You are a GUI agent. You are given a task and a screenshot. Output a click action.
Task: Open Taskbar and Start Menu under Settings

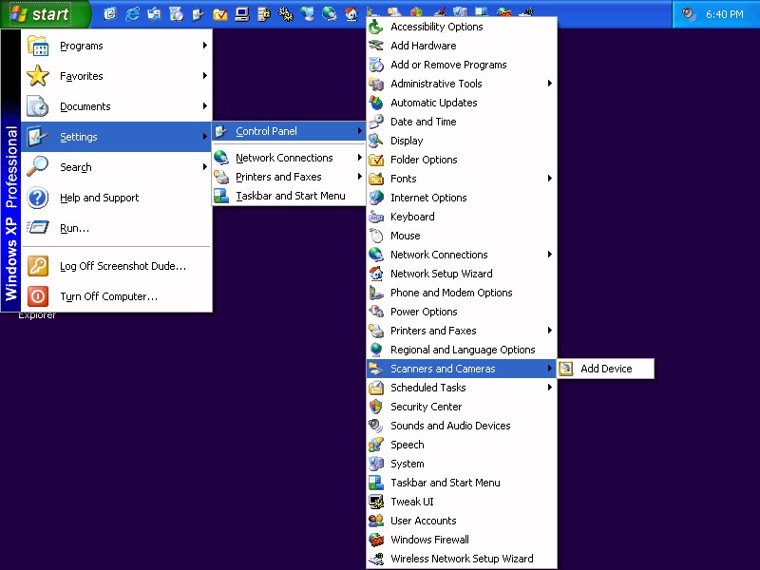(290, 196)
